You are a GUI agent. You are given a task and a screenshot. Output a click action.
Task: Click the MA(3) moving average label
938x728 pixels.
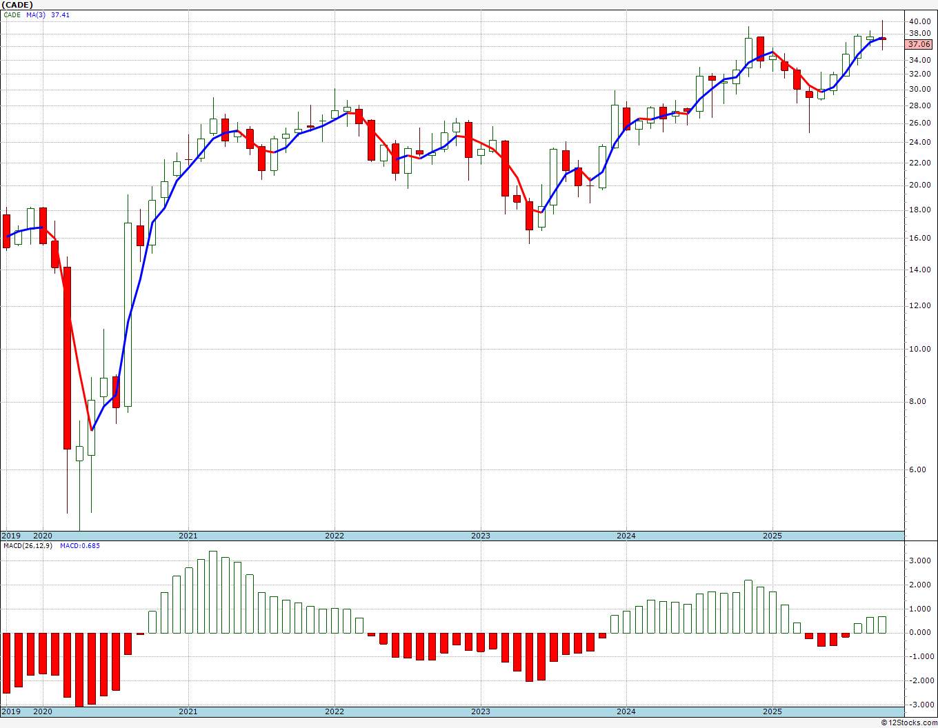pos(37,14)
